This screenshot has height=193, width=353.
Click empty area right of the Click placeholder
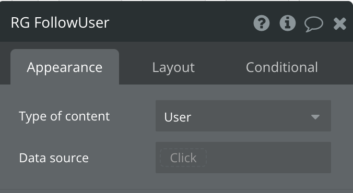click(x=268, y=158)
